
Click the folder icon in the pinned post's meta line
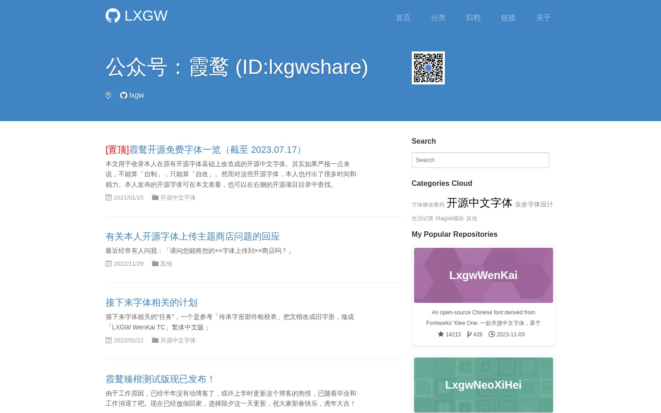click(x=155, y=197)
